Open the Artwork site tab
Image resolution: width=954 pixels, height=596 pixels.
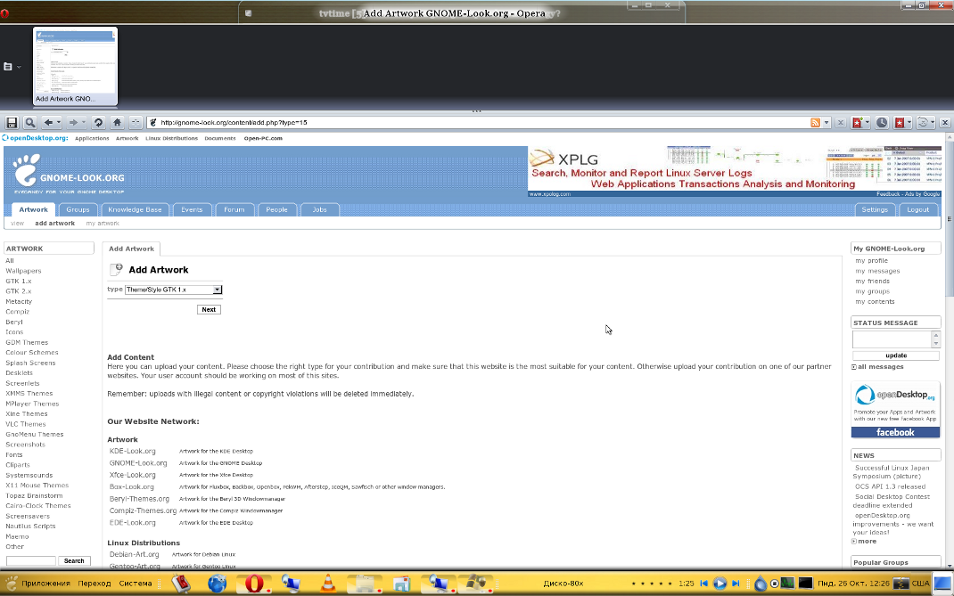34,209
